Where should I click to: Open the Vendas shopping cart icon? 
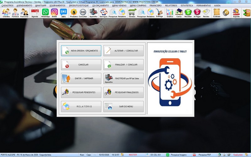(132, 13)
